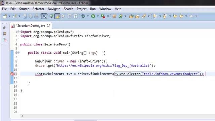Click the Open Type icon
This screenshot has width=215, height=121.
pos(131,16)
